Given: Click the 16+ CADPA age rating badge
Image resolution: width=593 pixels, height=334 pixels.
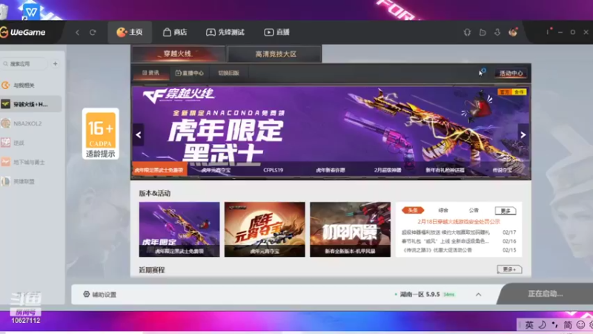Looking at the screenshot, I should 101,134.
